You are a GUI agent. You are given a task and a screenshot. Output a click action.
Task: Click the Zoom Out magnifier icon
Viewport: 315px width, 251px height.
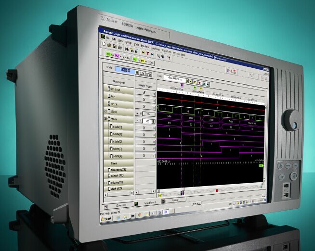pos(158,56)
